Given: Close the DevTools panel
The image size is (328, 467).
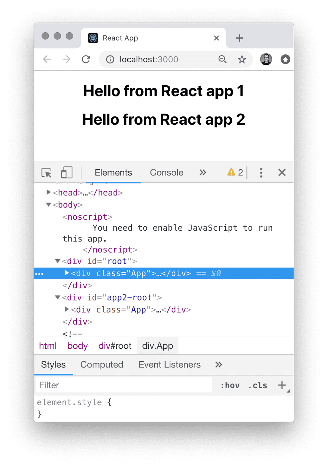Looking at the screenshot, I should tap(282, 173).
